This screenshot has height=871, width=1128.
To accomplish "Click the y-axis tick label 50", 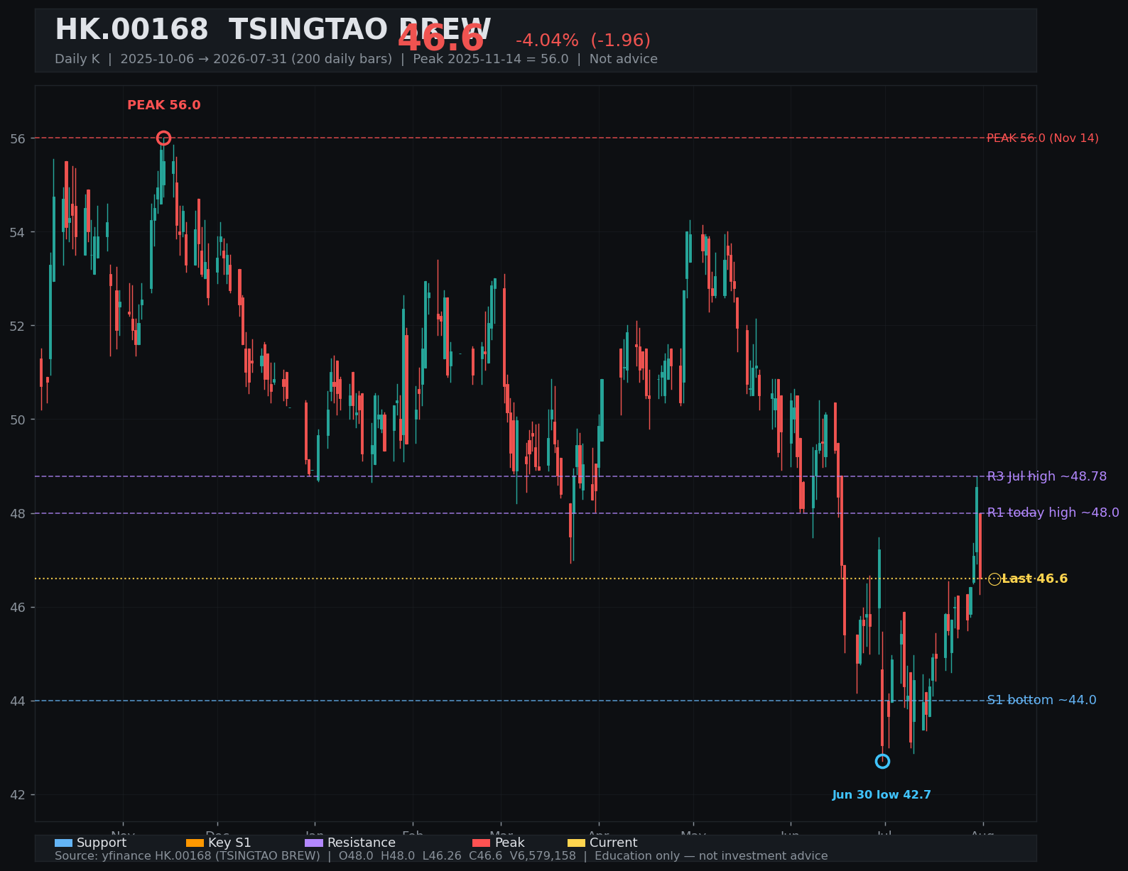I will pyautogui.click(x=18, y=420).
